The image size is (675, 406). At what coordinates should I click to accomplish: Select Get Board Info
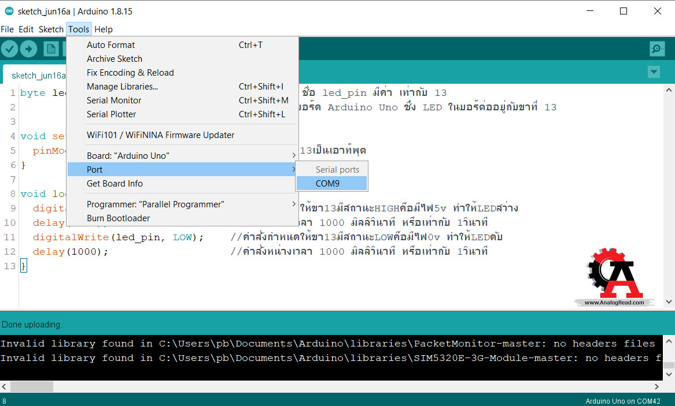point(183,184)
